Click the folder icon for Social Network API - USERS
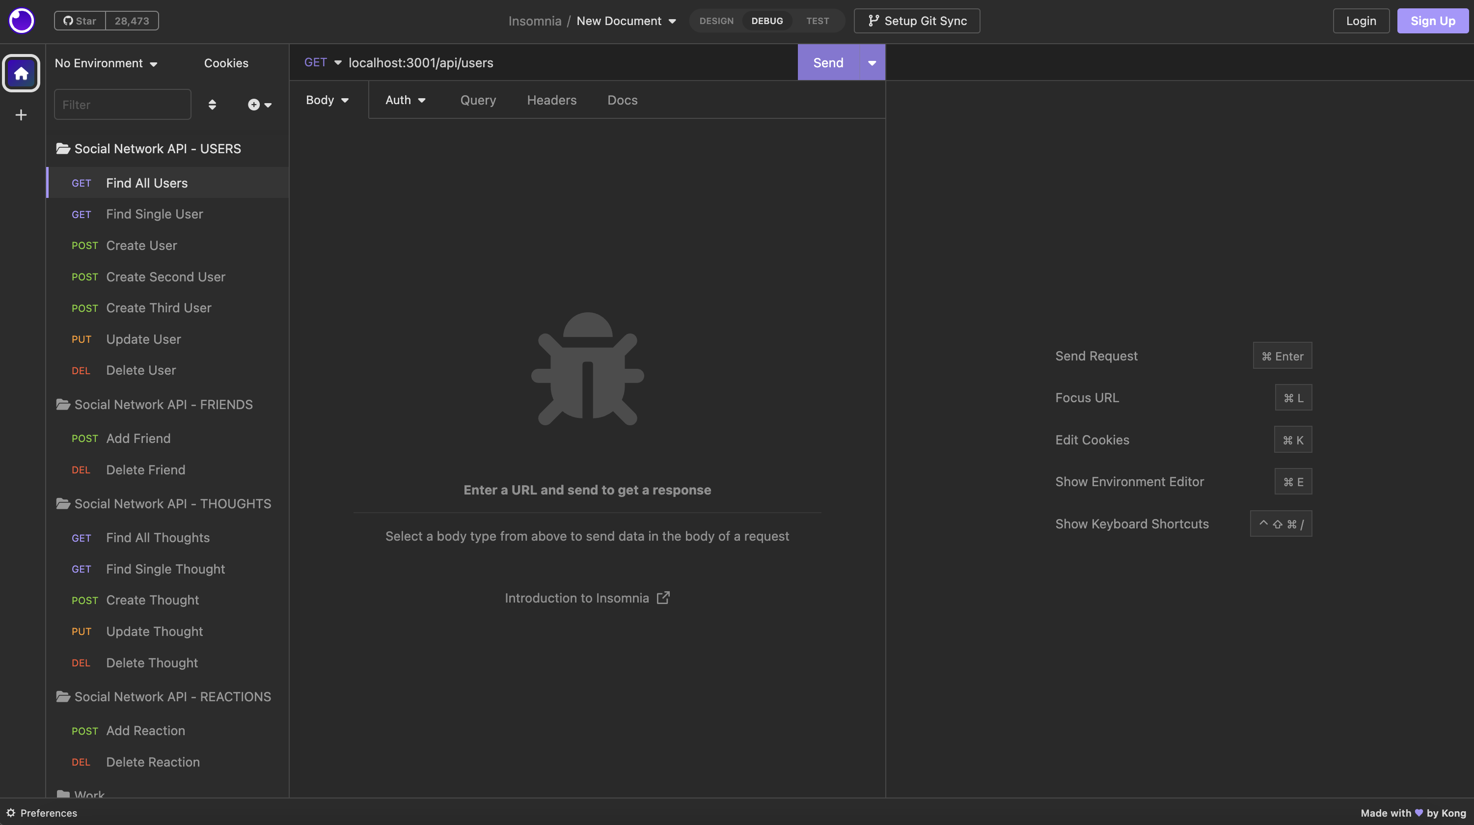 click(x=62, y=149)
